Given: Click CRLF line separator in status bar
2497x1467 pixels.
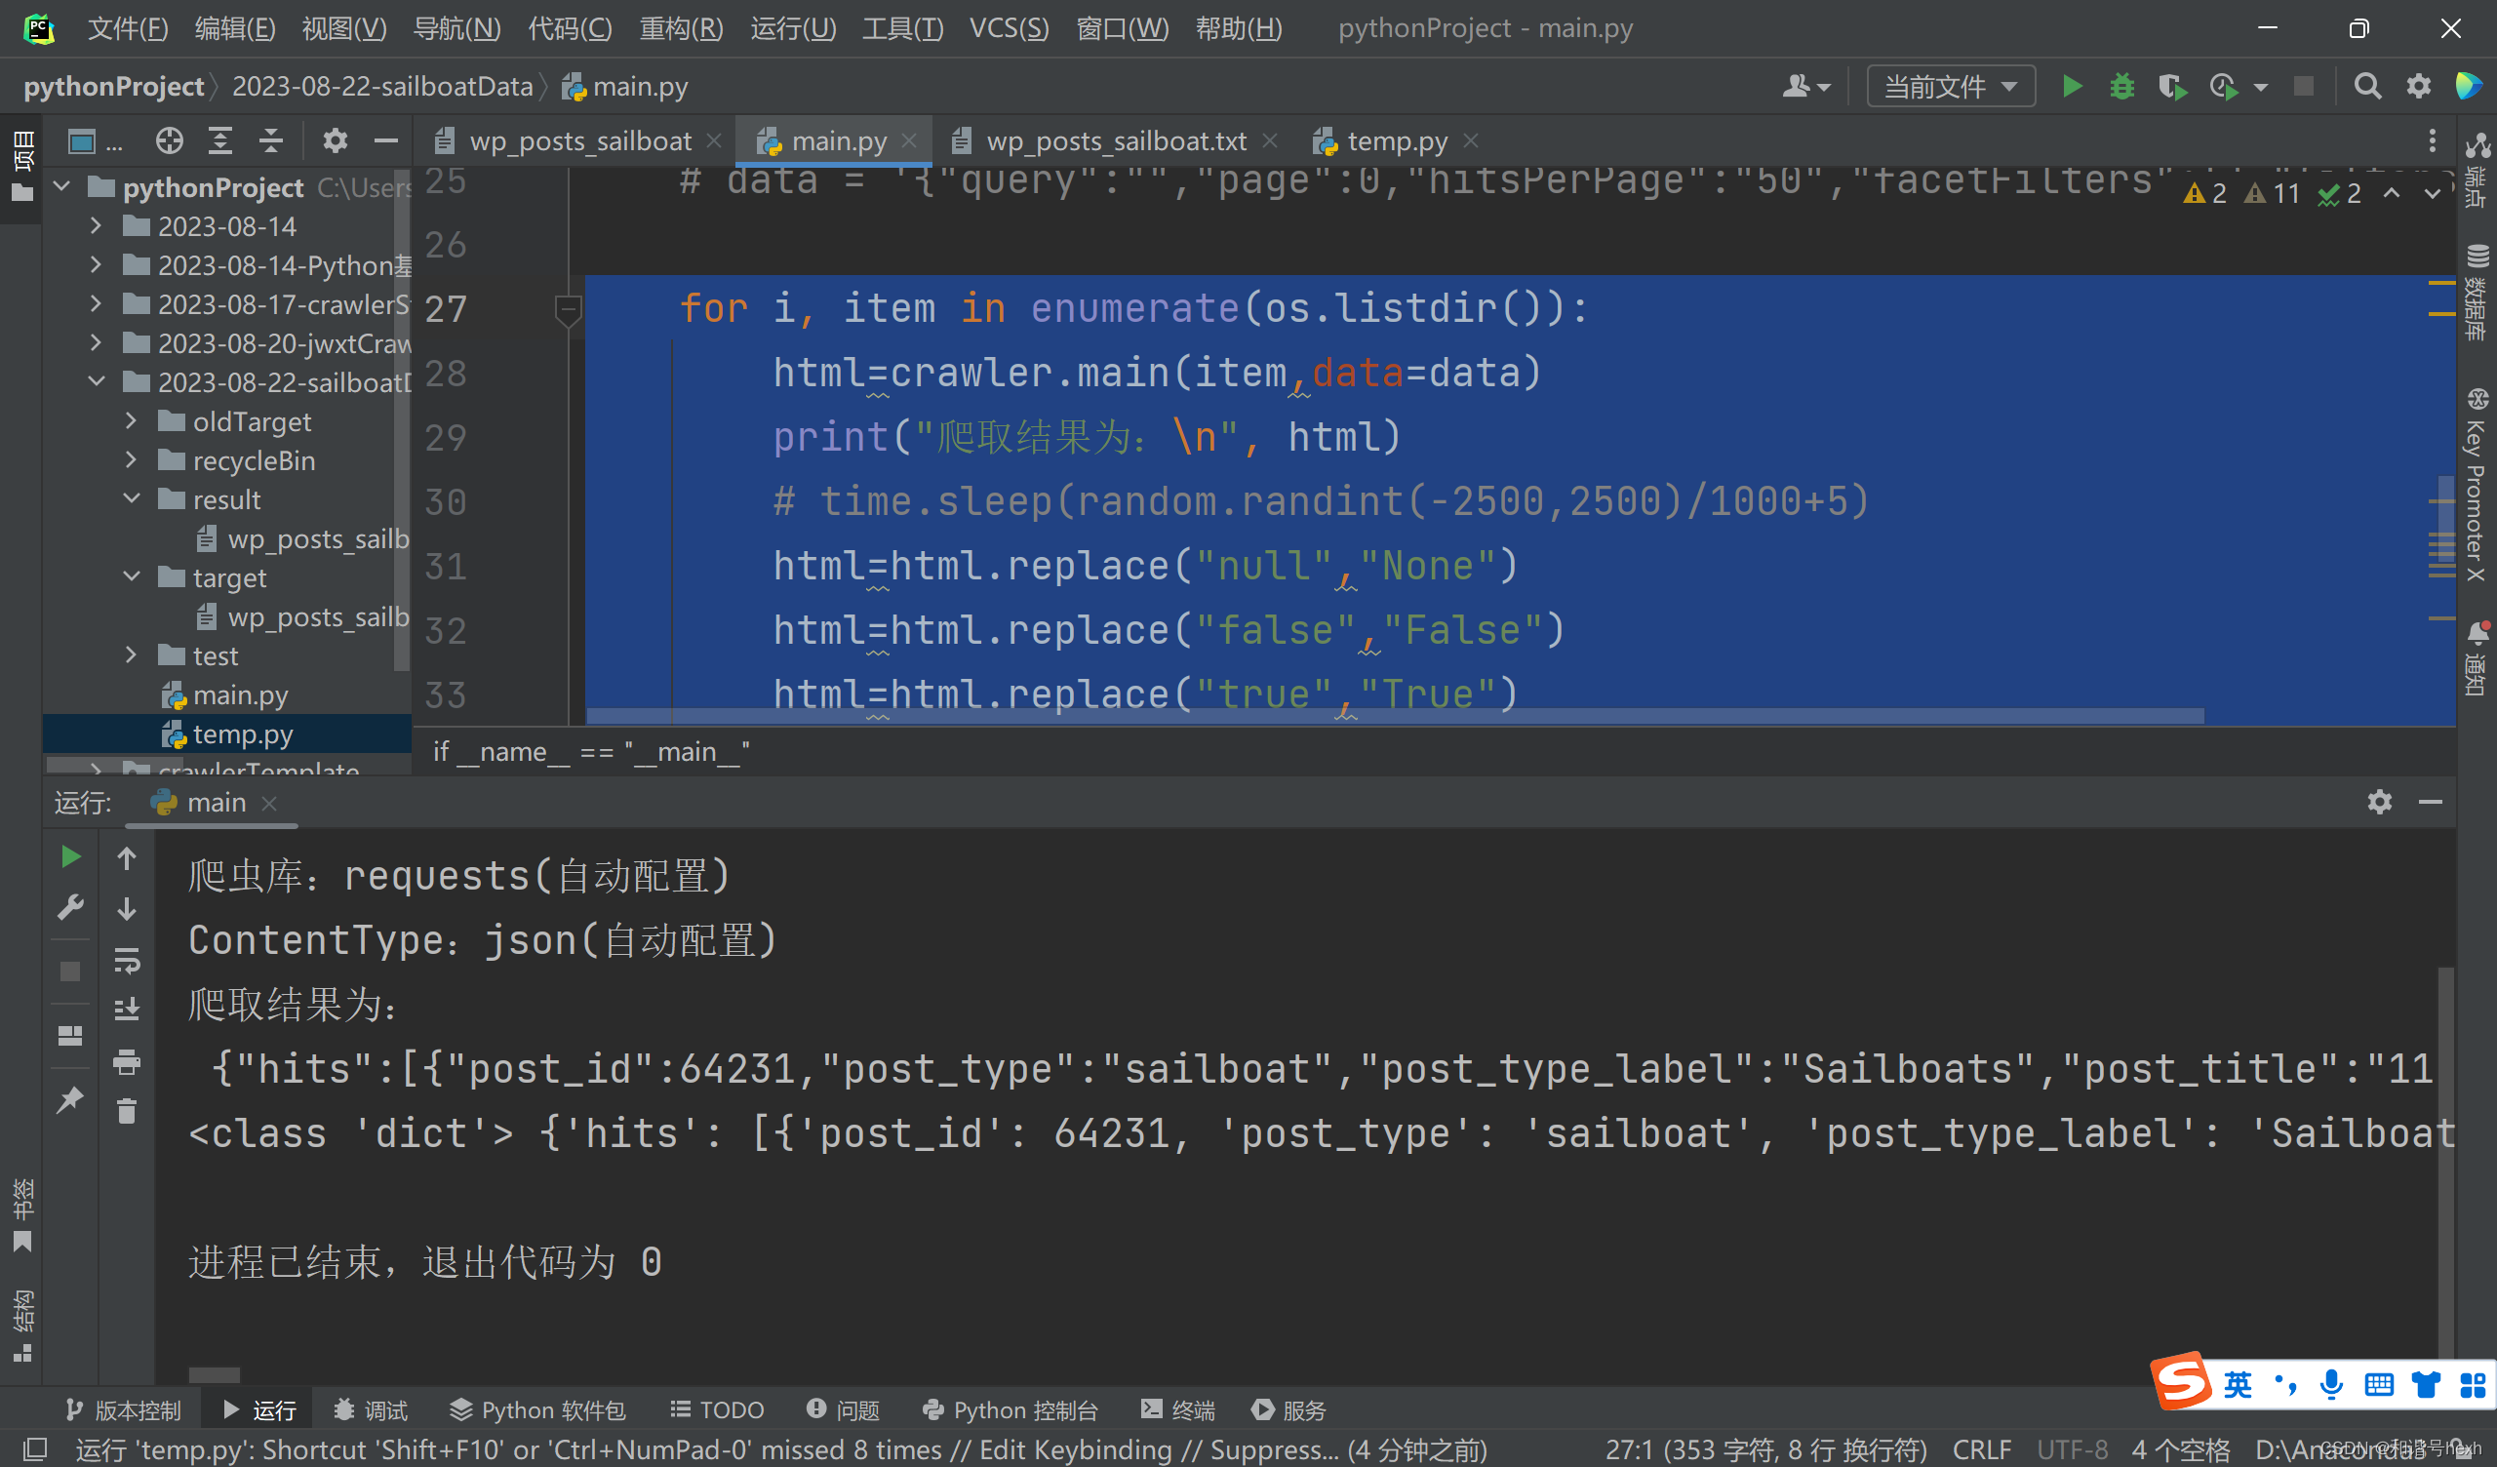Looking at the screenshot, I should [x=1982, y=1449].
